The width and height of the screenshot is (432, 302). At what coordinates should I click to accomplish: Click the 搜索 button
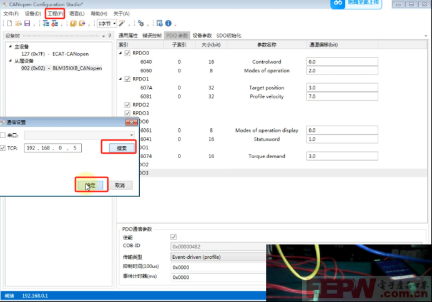coord(122,148)
